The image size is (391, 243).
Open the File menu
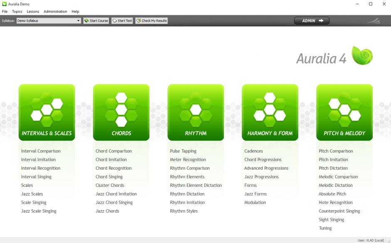[5, 12]
